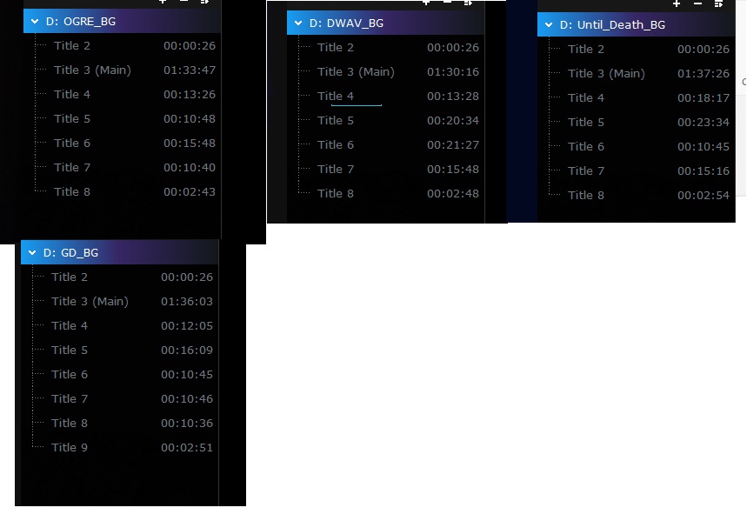The image size is (747, 521).
Task: Click the plus icon above Until_Death_BG
Action: (x=676, y=3)
